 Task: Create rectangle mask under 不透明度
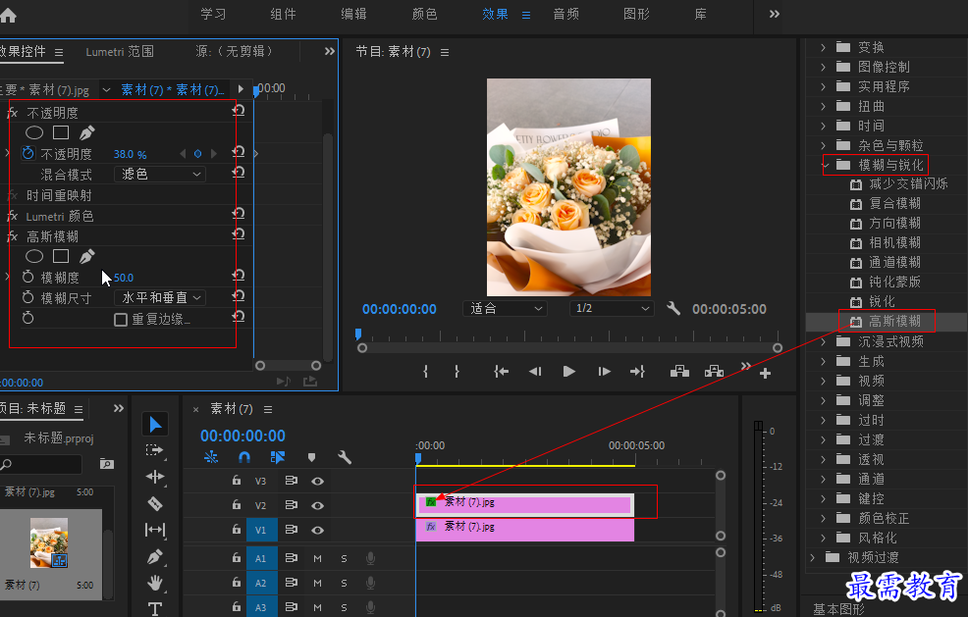[61, 132]
